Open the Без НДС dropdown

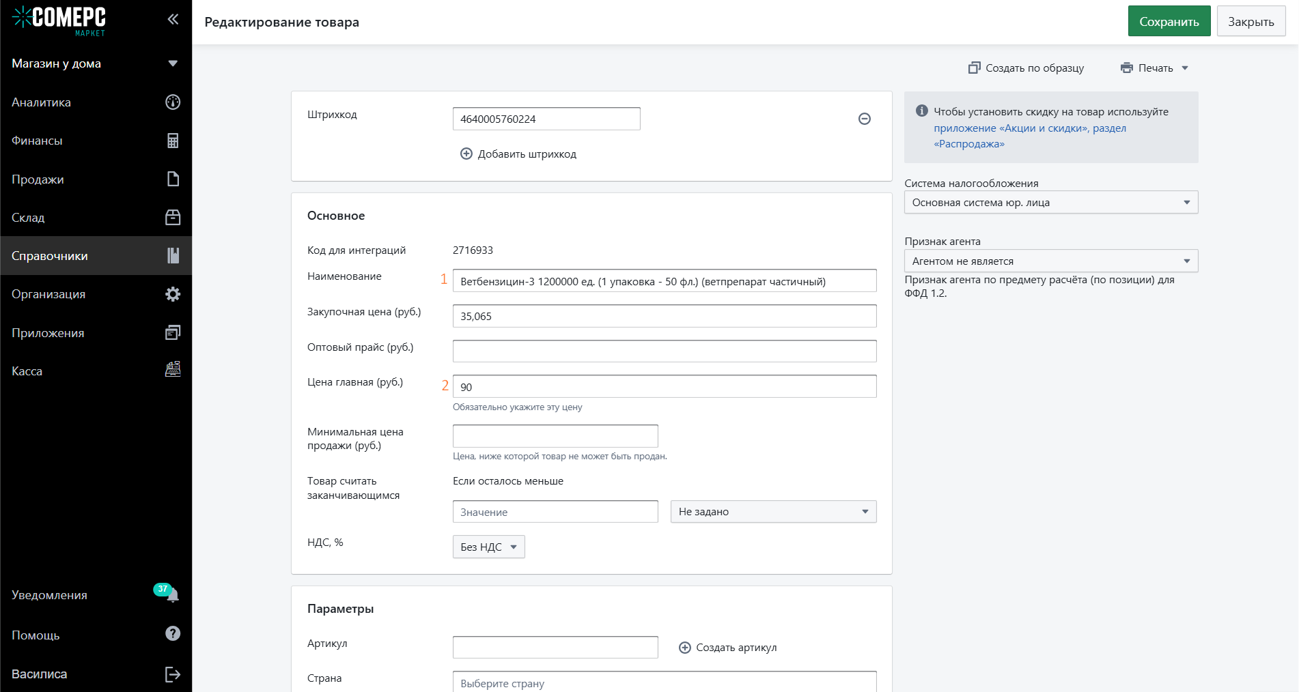(488, 547)
